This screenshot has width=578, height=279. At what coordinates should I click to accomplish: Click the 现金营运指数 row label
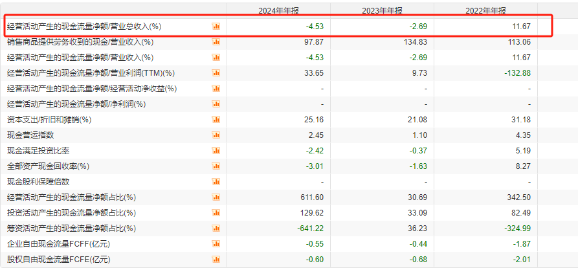30,135
